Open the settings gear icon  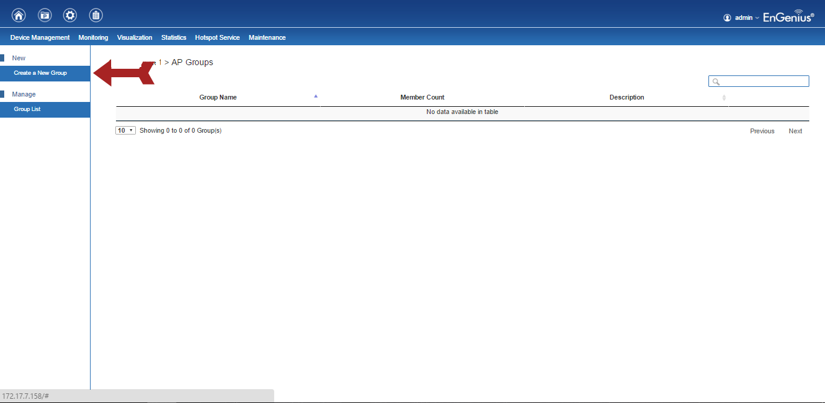pos(70,15)
